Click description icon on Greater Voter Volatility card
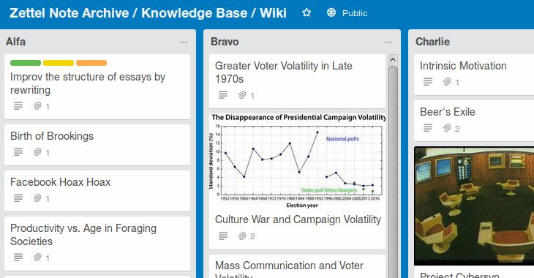Viewport: 534px width, 278px height. (223, 95)
